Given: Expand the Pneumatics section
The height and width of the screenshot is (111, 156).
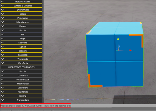Looking at the screenshot, I should click(21, 18).
